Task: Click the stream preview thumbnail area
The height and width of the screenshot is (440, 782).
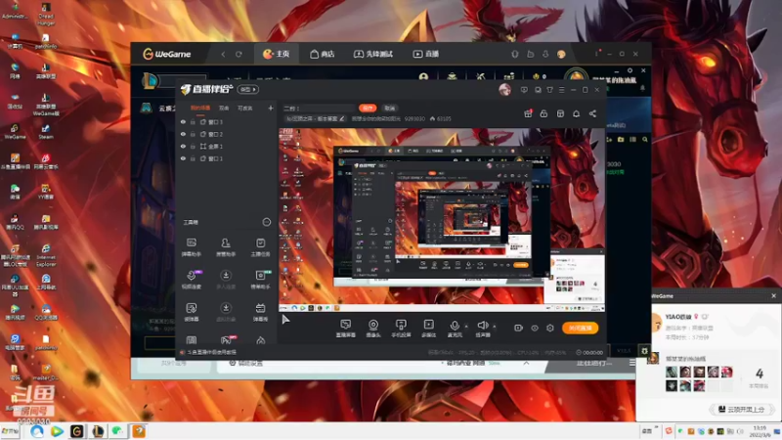Action: [x=442, y=220]
